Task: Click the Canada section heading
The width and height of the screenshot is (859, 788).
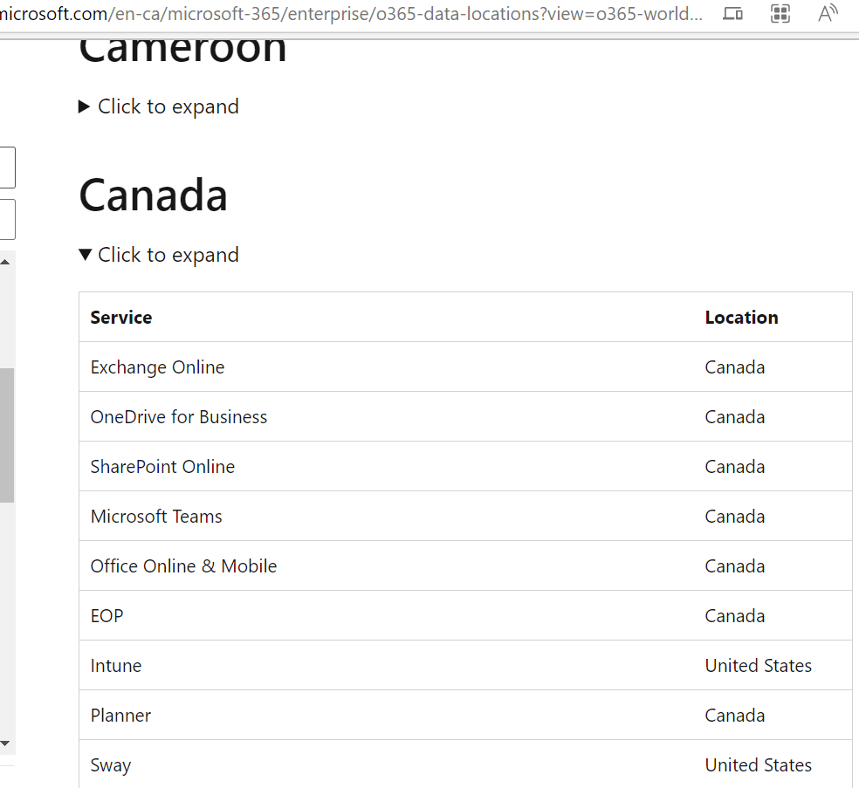Action: [153, 195]
